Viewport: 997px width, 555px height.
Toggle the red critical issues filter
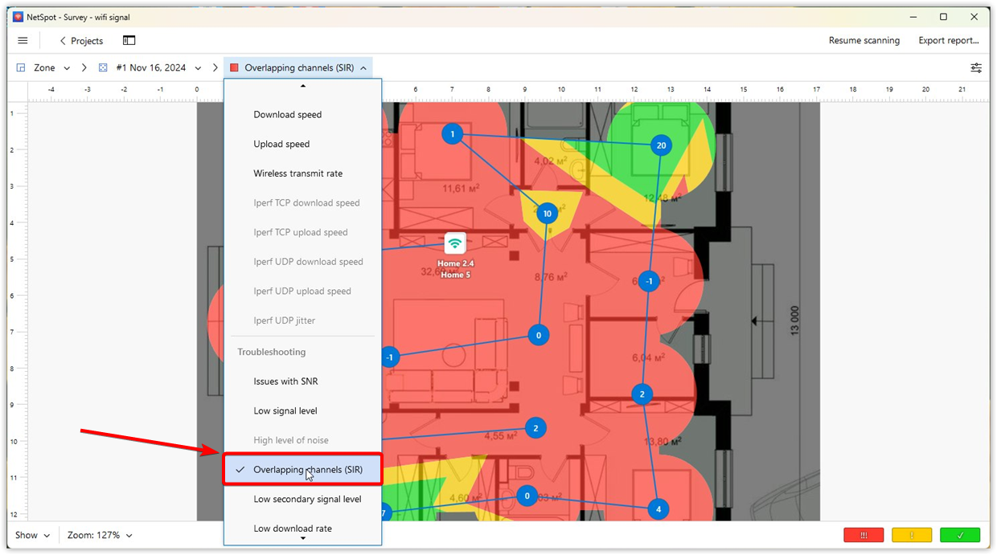tap(864, 535)
